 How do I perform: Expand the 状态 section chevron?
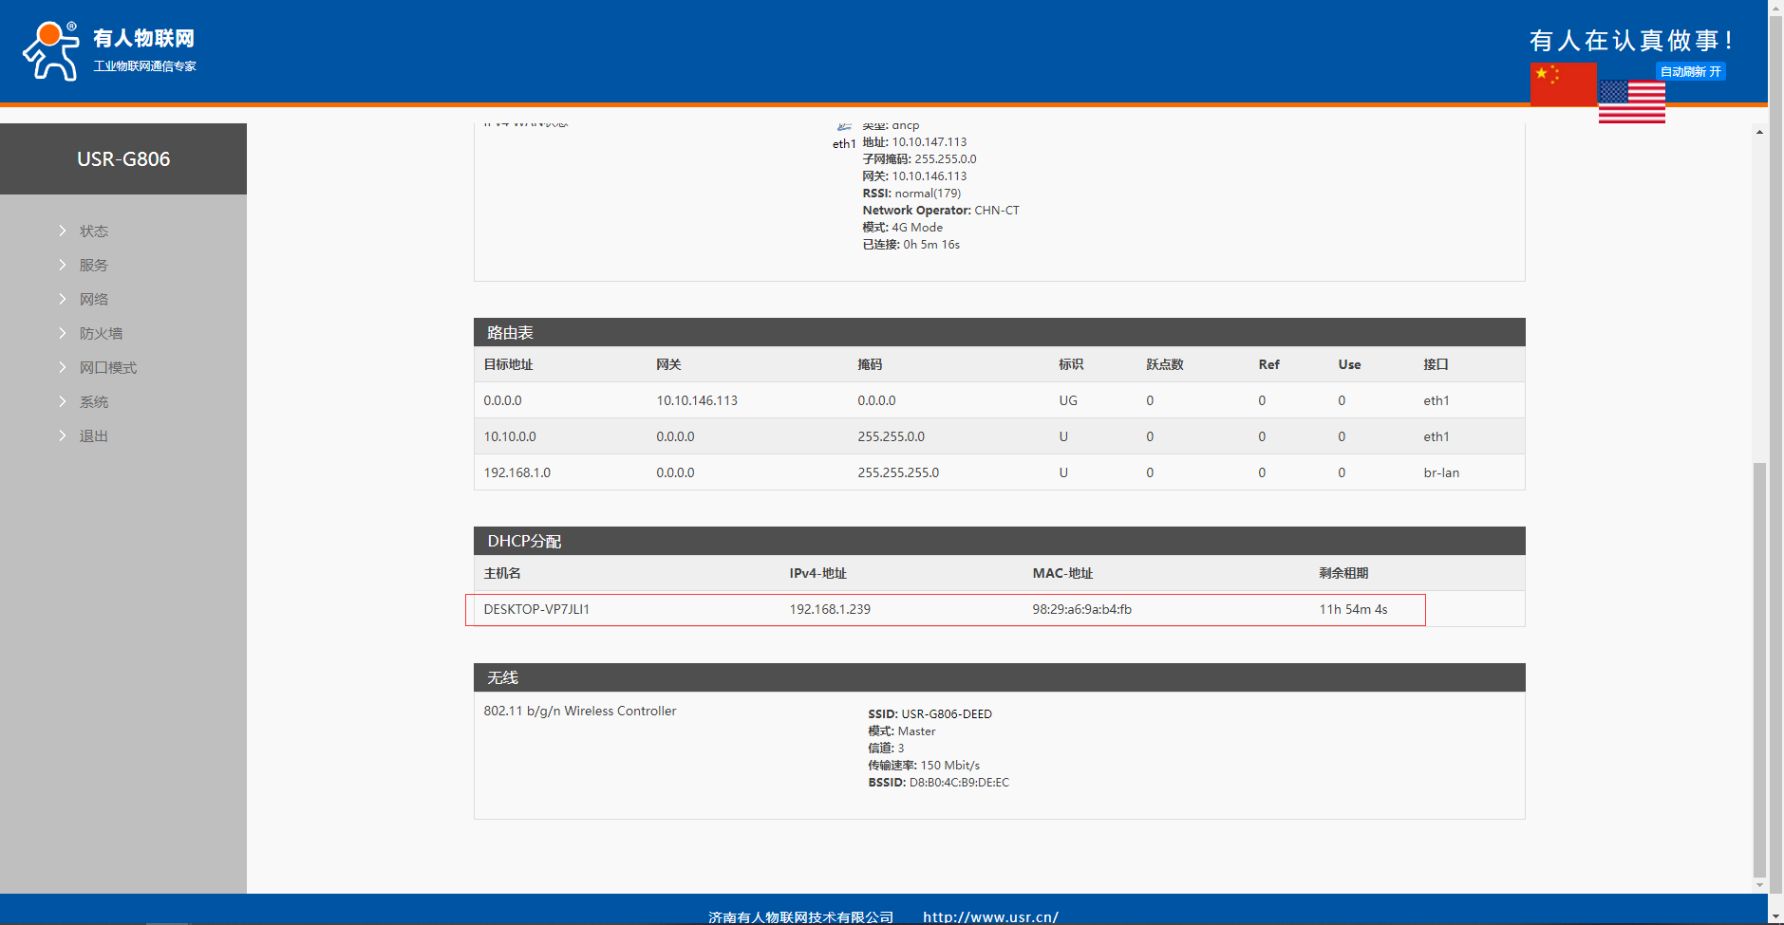(x=63, y=231)
